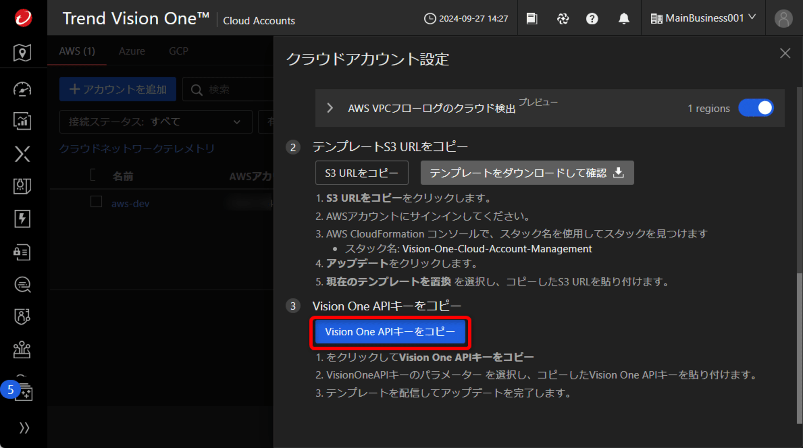Viewport: 803px width, 448px height.
Task: Open 接続ステータス: すべて dropdown
Action: pos(156,122)
